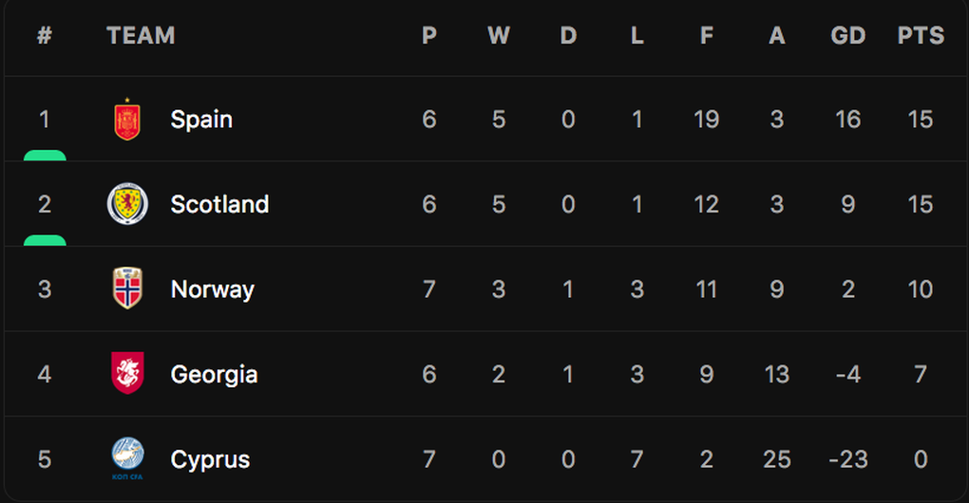Click the PTS column header
This screenshot has width=969, height=503.
pos(921,35)
